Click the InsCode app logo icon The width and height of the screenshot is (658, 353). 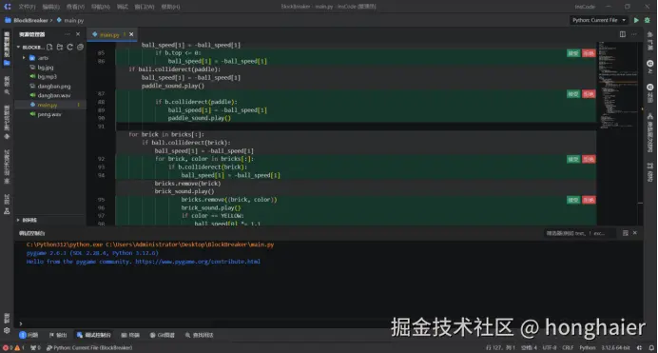[x=8, y=7]
